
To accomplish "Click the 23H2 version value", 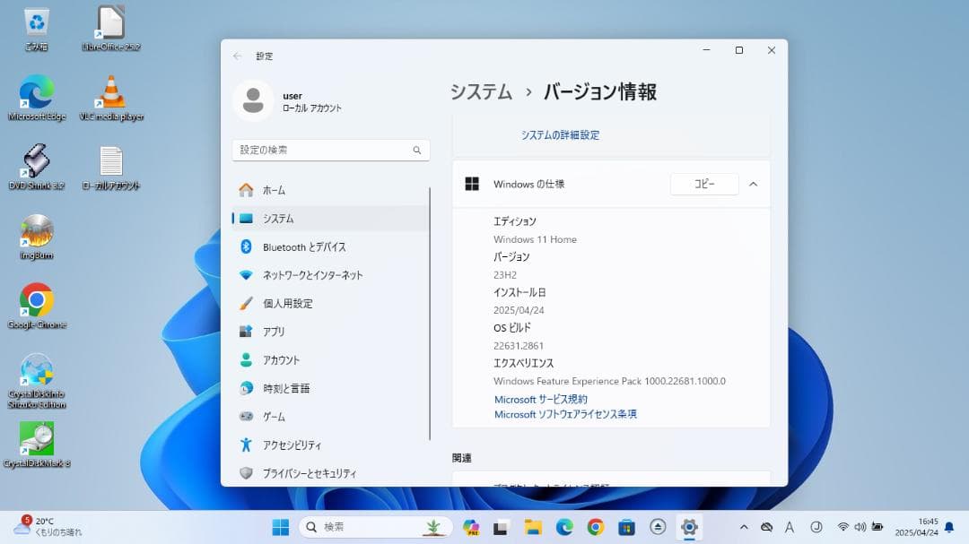I will point(505,275).
